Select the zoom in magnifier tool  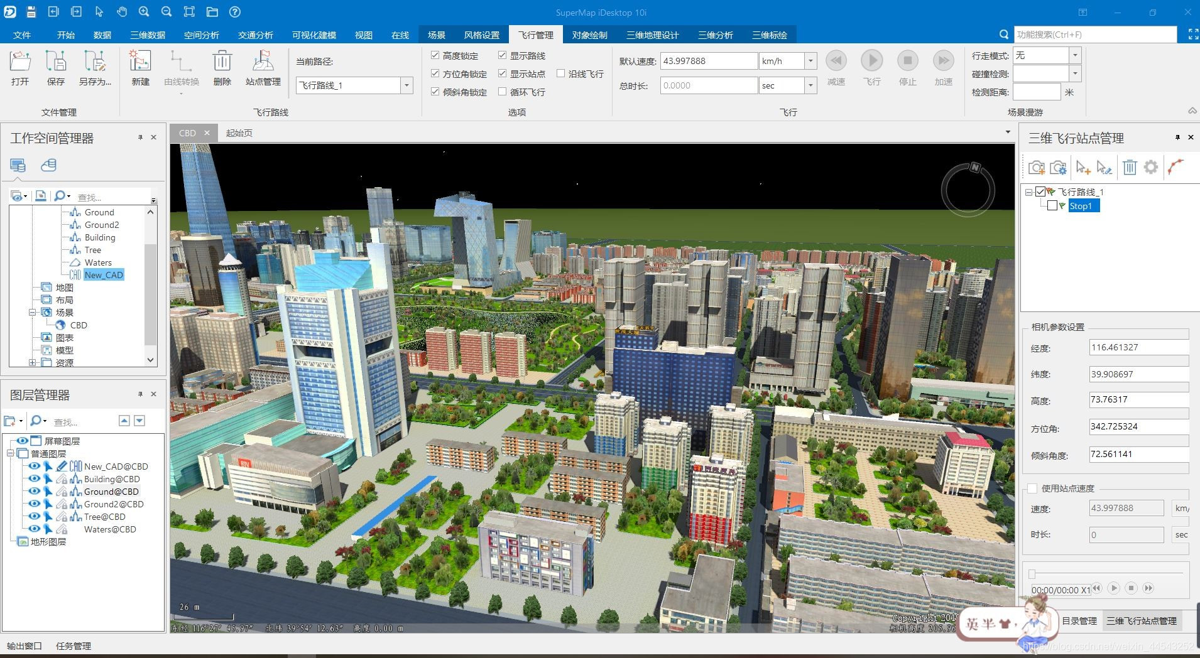[144, 12]
